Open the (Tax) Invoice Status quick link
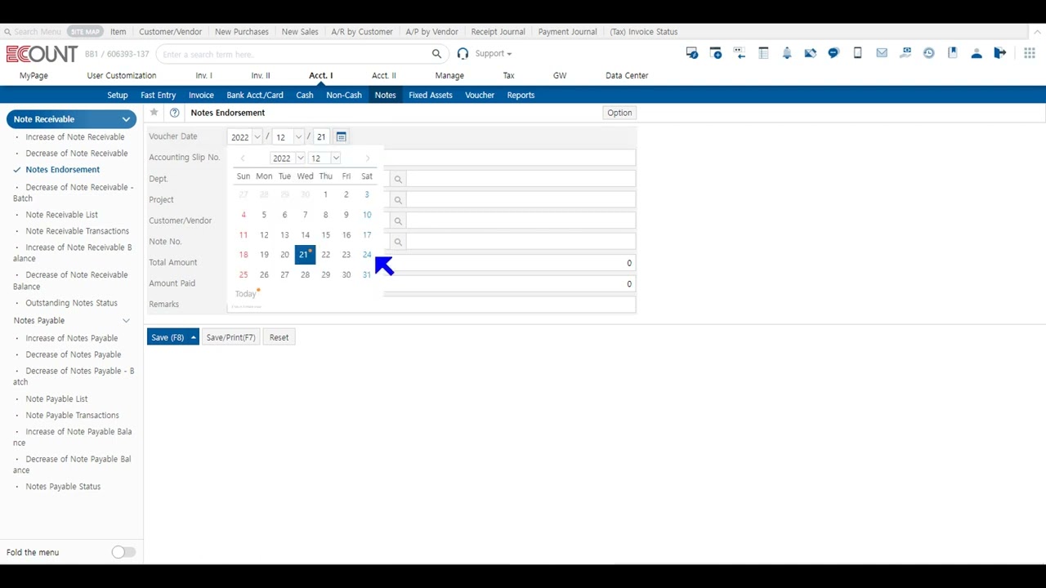1046x588 pixels. pyautogui.click(x=643, y=32)
